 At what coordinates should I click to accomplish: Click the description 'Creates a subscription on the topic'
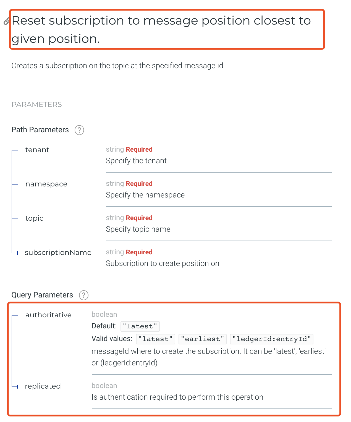pos(117,66)
